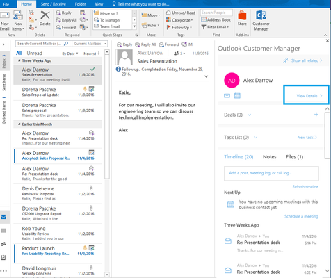Open the New Items menu
The width and height of the screenshot is (331, 278).
(x=18, y=21)
